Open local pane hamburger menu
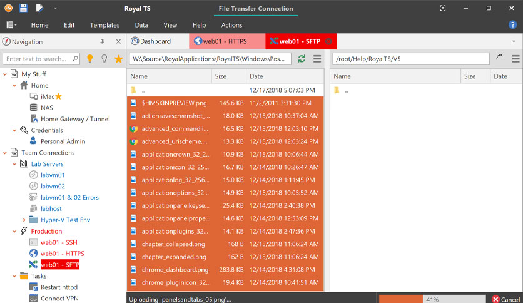Image resolution: width=523 pixels, height=303 pixels. 317,59
